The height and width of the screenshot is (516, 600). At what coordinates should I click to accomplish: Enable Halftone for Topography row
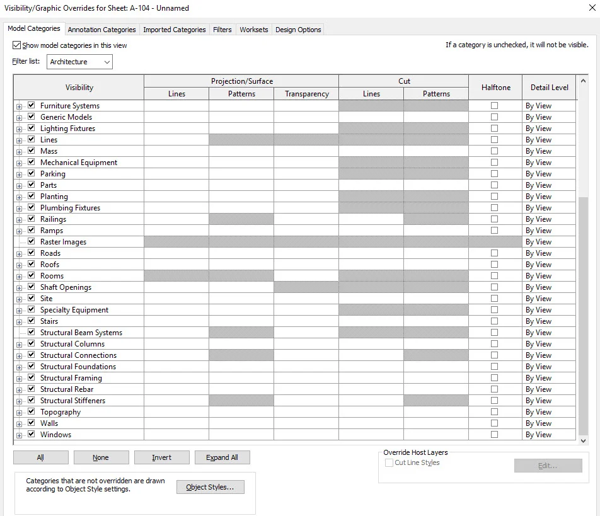click(x=494, y=411)
